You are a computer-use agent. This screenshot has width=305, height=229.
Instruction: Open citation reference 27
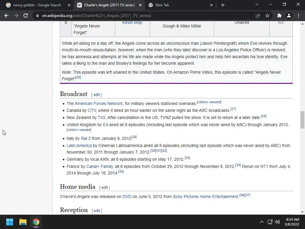[x=233, y=109]
